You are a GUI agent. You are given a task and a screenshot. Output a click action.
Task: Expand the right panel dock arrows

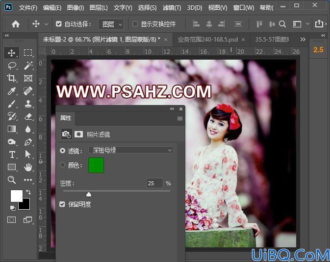tap(323, 36)
